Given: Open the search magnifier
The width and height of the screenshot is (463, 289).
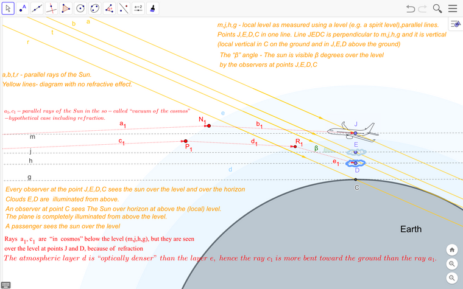Looking at the screenshot, I should [437, 9].
